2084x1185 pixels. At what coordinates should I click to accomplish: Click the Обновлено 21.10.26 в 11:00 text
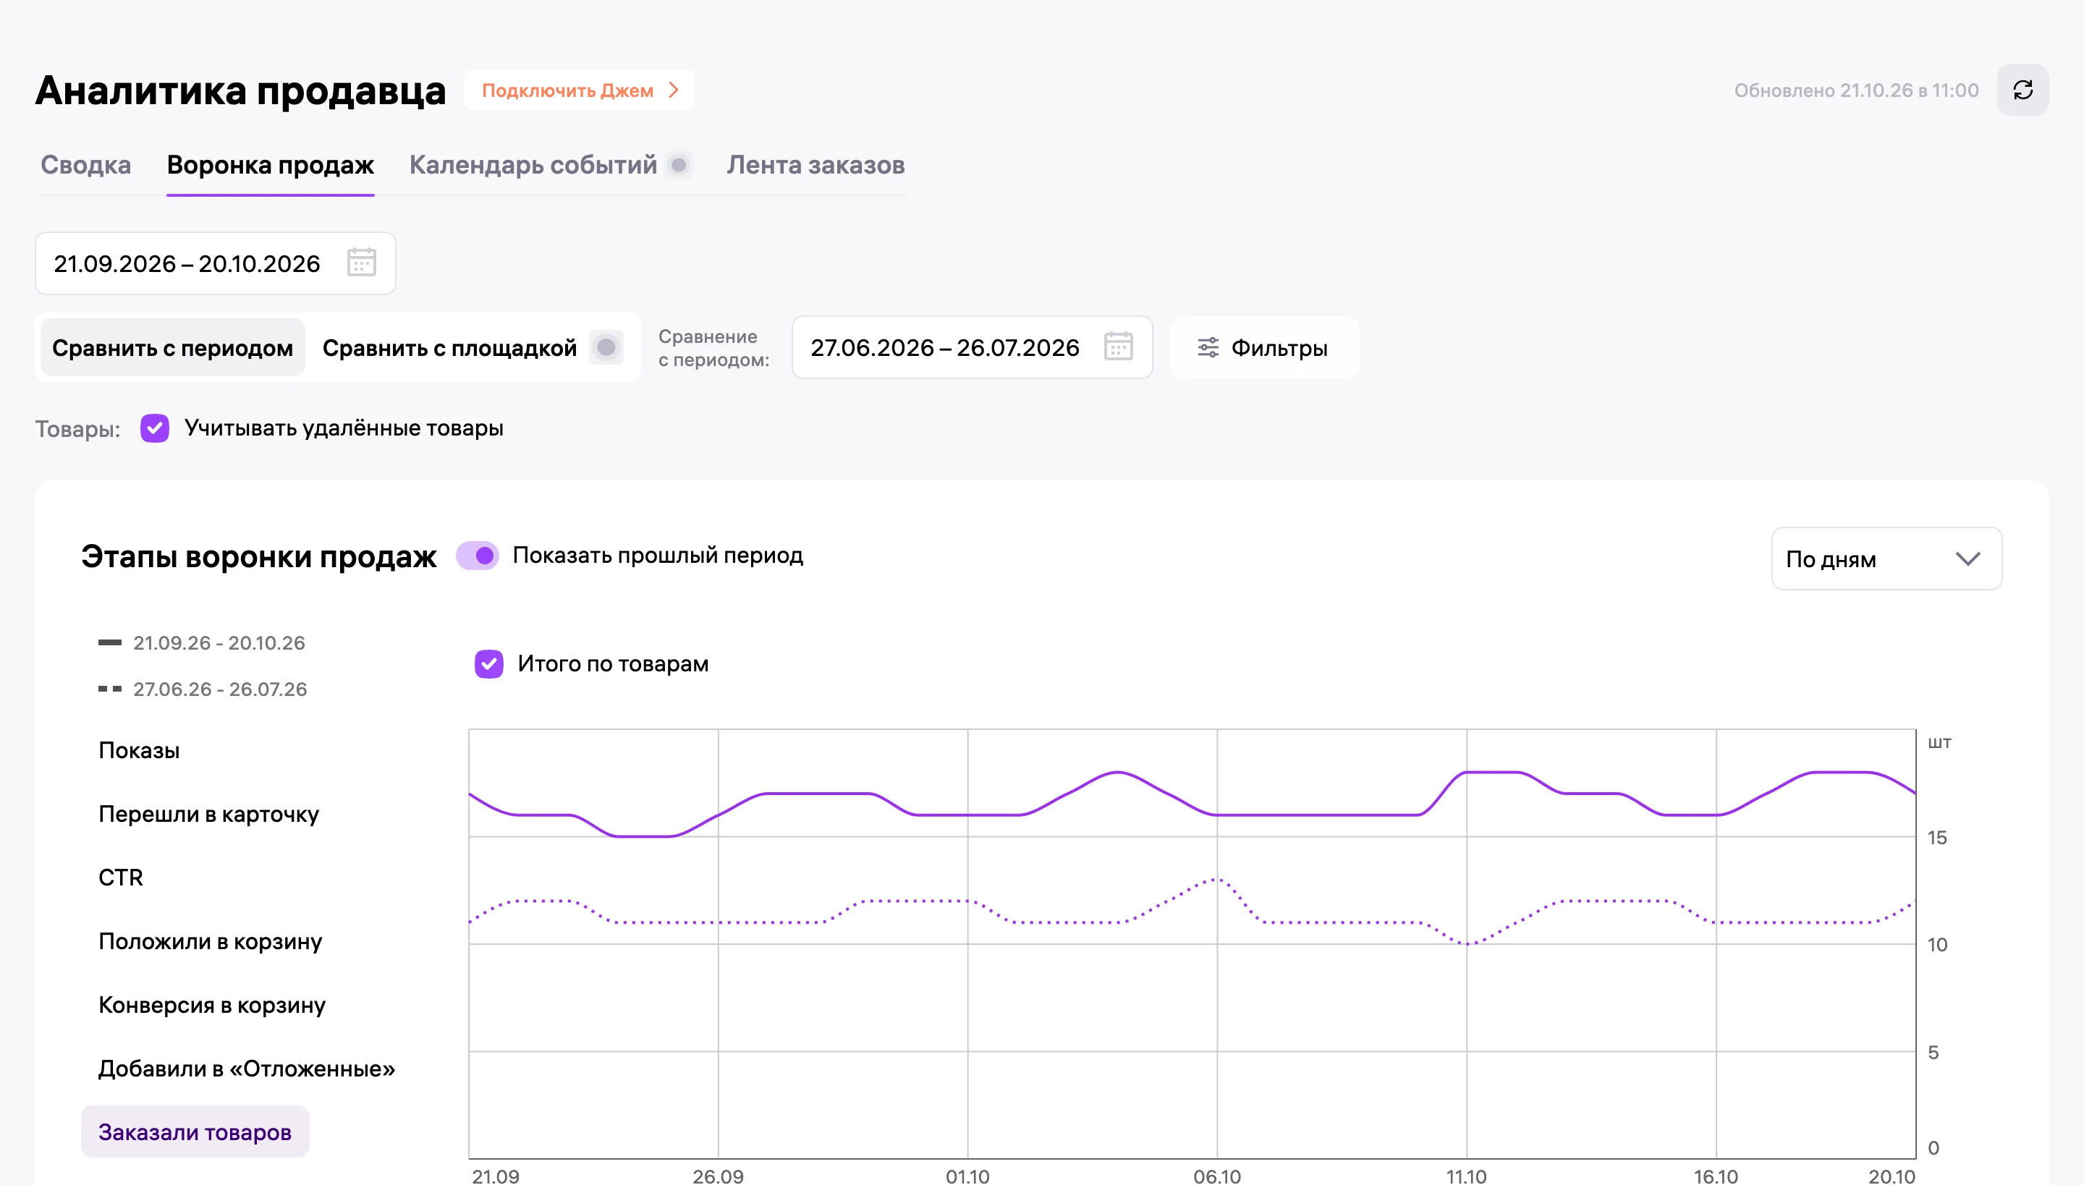(1856, 90)
